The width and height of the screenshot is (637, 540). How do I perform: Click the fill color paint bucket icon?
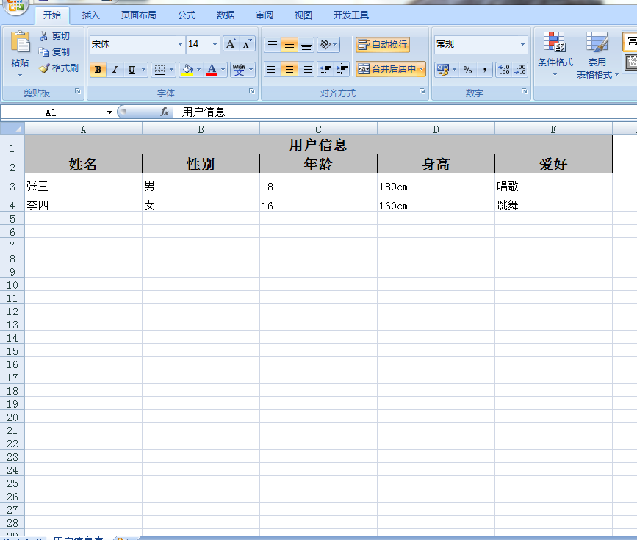(x=187, y=70)
